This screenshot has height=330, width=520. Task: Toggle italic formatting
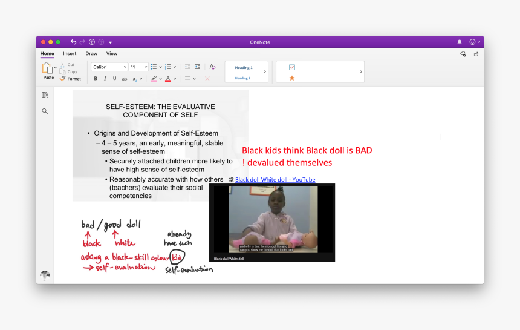pyautogui.click(x=105, y=79)
